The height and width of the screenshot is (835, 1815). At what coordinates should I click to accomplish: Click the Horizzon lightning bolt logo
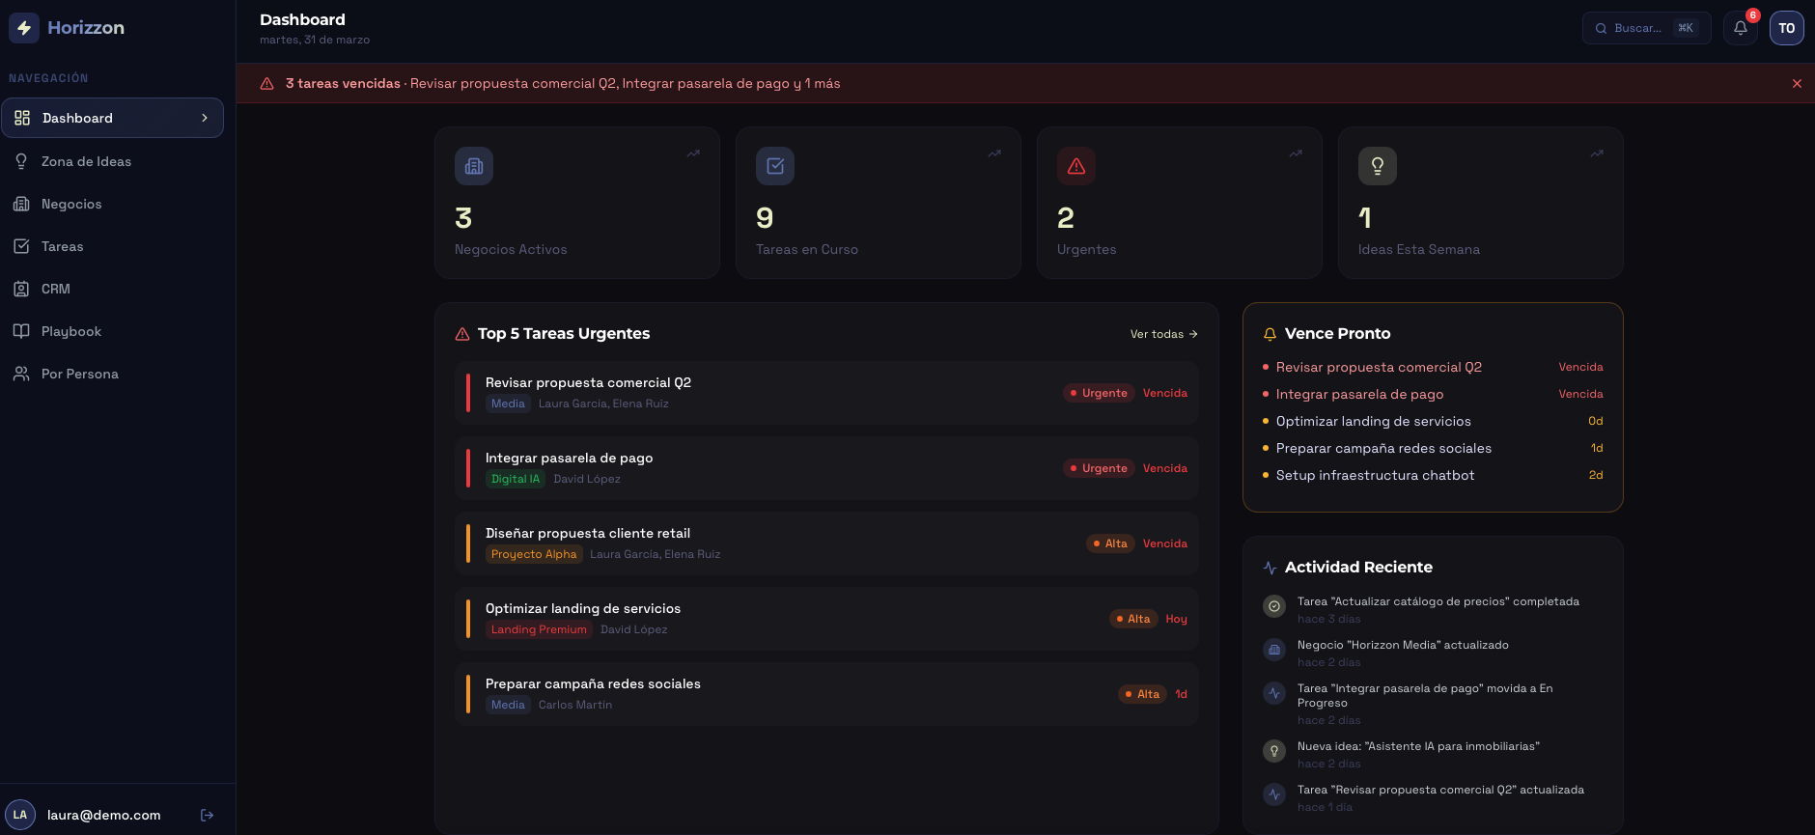tap(24, 28)
